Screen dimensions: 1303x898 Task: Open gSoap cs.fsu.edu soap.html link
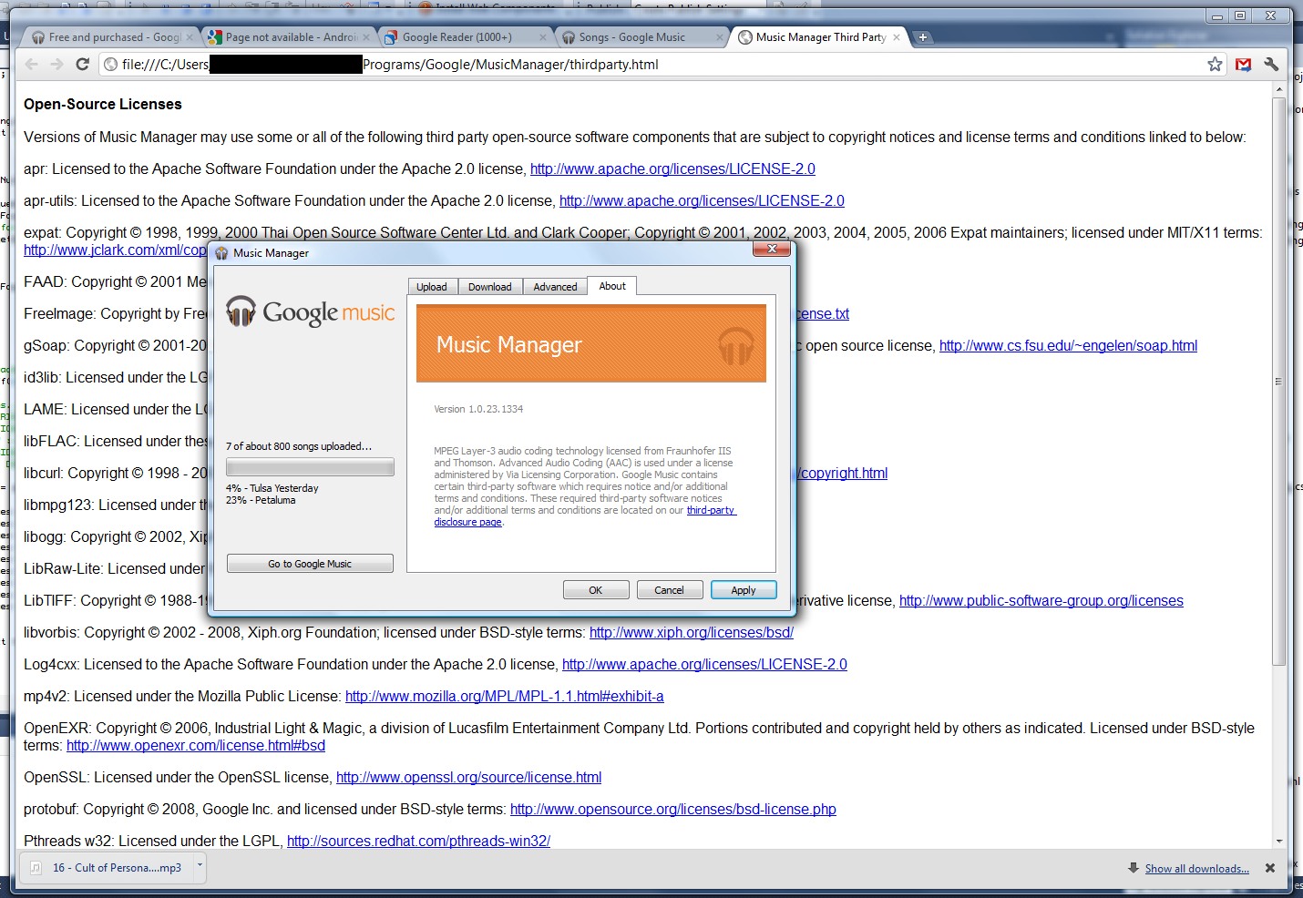coord(1068,346)
